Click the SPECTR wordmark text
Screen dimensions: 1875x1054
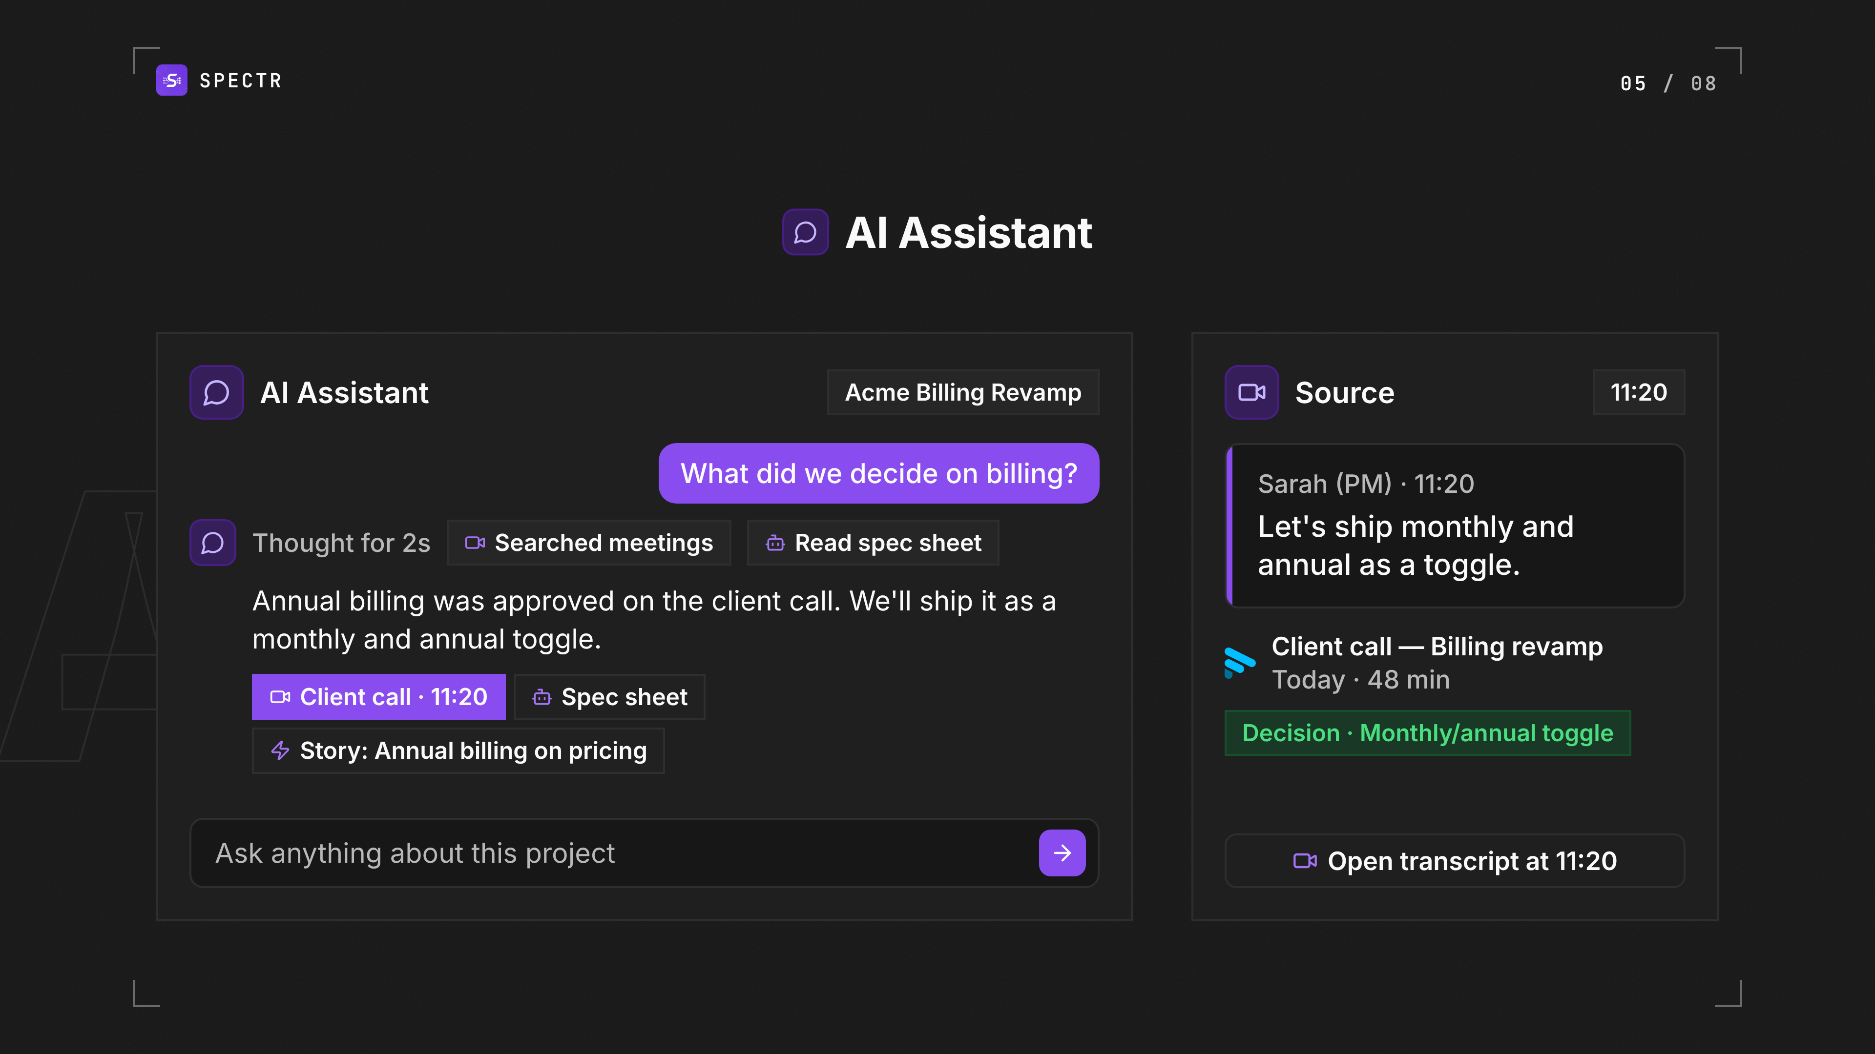pos(240,80)
